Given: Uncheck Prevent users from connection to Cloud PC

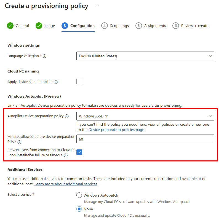Looking at the screenshot, I should [79, 152].
